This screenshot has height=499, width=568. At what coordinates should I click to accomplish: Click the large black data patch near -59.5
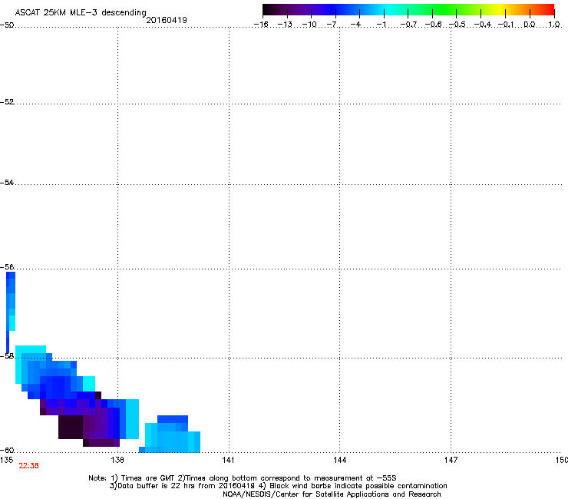click(x=71, y=427)
